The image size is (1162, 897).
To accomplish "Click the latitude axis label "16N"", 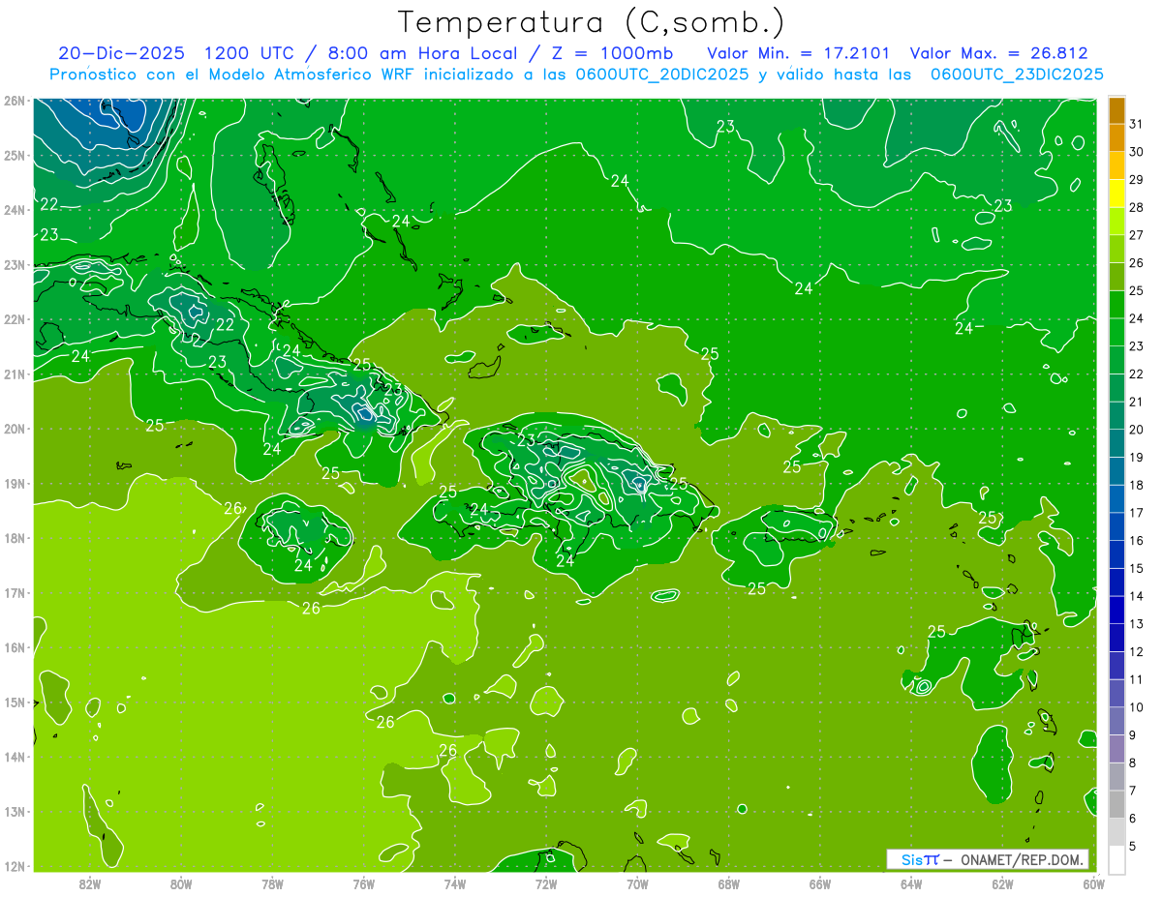I will click(x=15, y=647).
